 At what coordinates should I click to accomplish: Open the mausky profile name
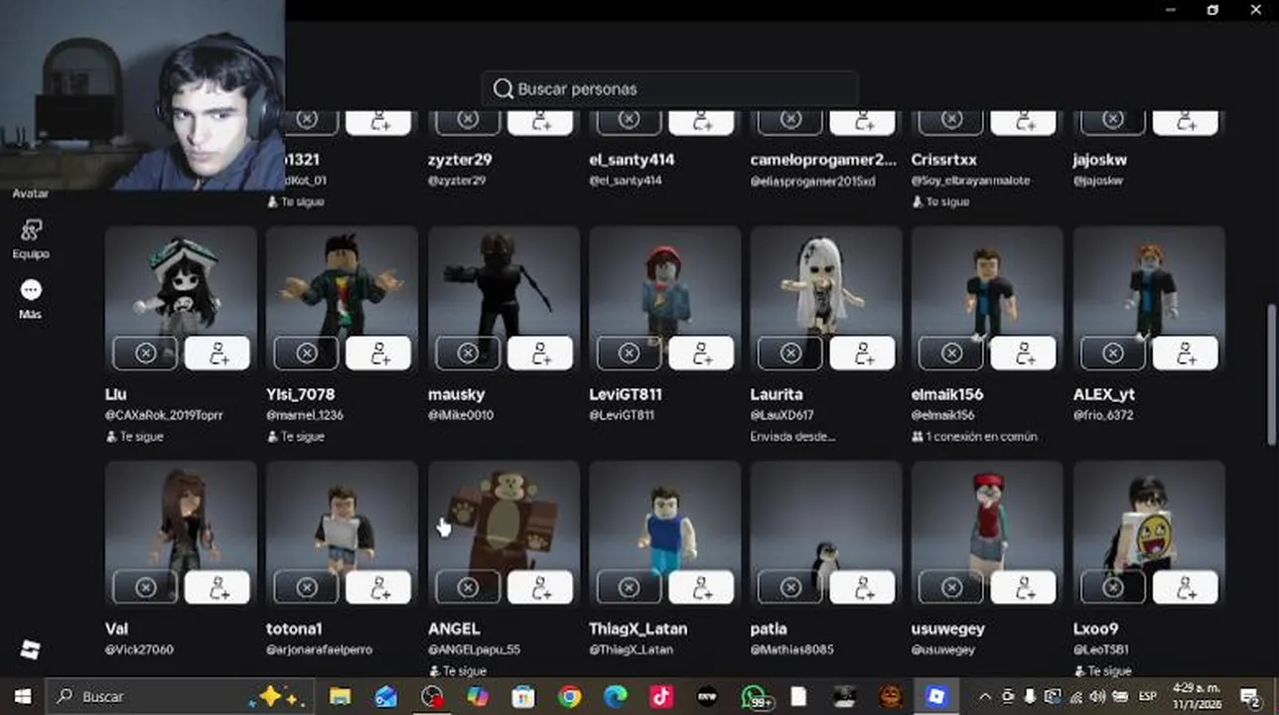point(456,394)
